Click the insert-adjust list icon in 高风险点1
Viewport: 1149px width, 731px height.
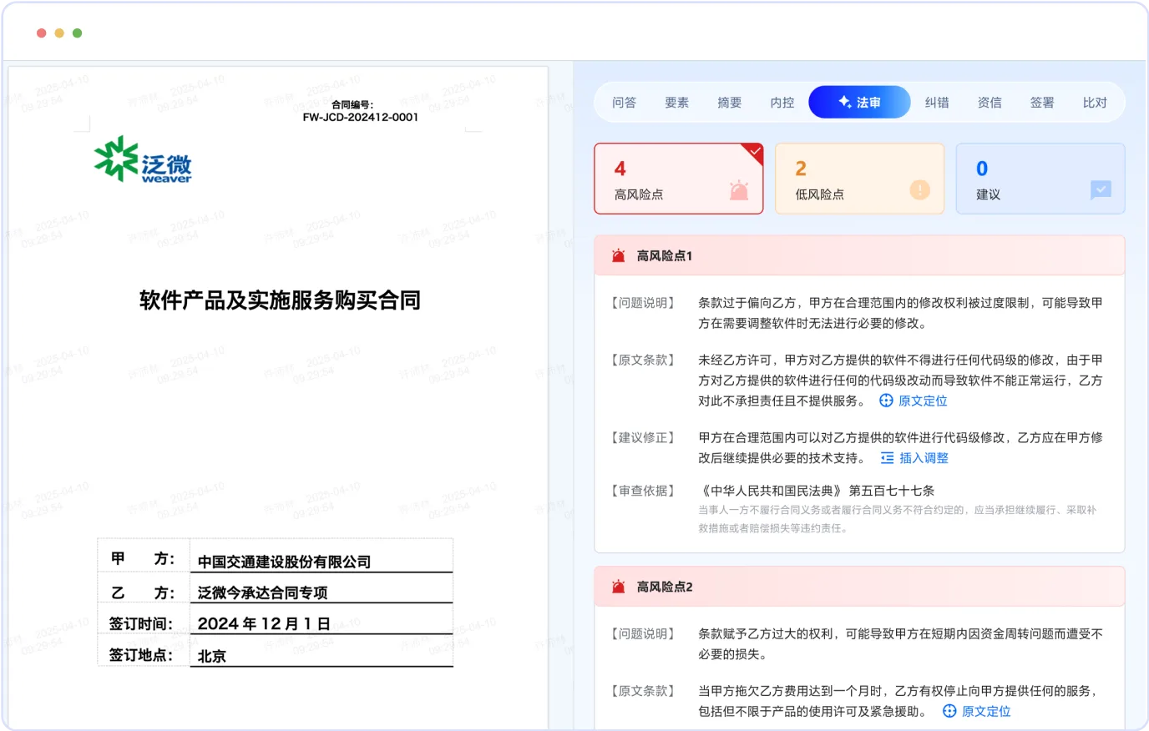[887, 458]
